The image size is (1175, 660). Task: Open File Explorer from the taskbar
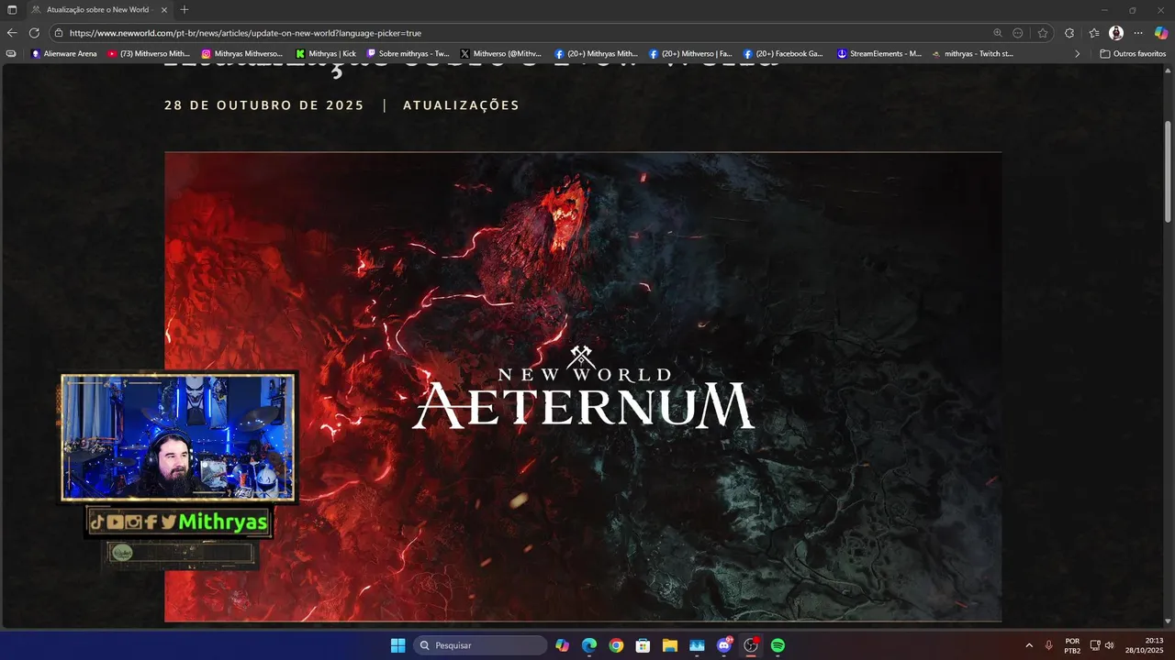[670, 645]
